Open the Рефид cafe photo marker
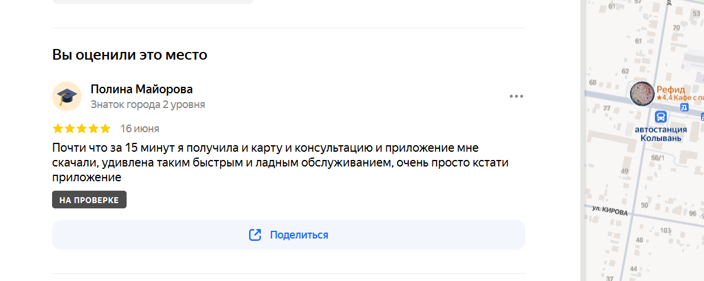The image size is (704, 281). coord(642,94)
